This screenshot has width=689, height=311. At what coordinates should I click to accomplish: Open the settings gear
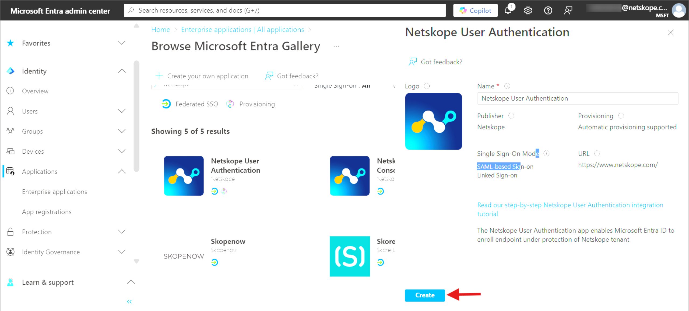click(x=528, y=10)
